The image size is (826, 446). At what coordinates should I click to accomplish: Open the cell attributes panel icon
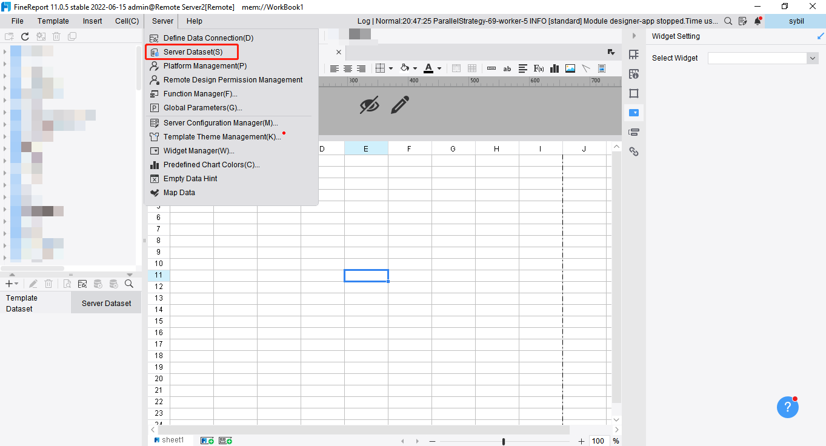tap(634, 74)
